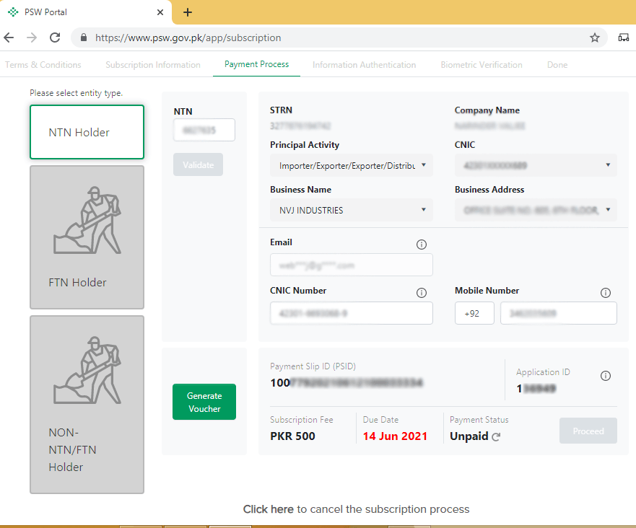The image size is (636, 528).
Task: Click the Proceed button
Action: point(588,431)
